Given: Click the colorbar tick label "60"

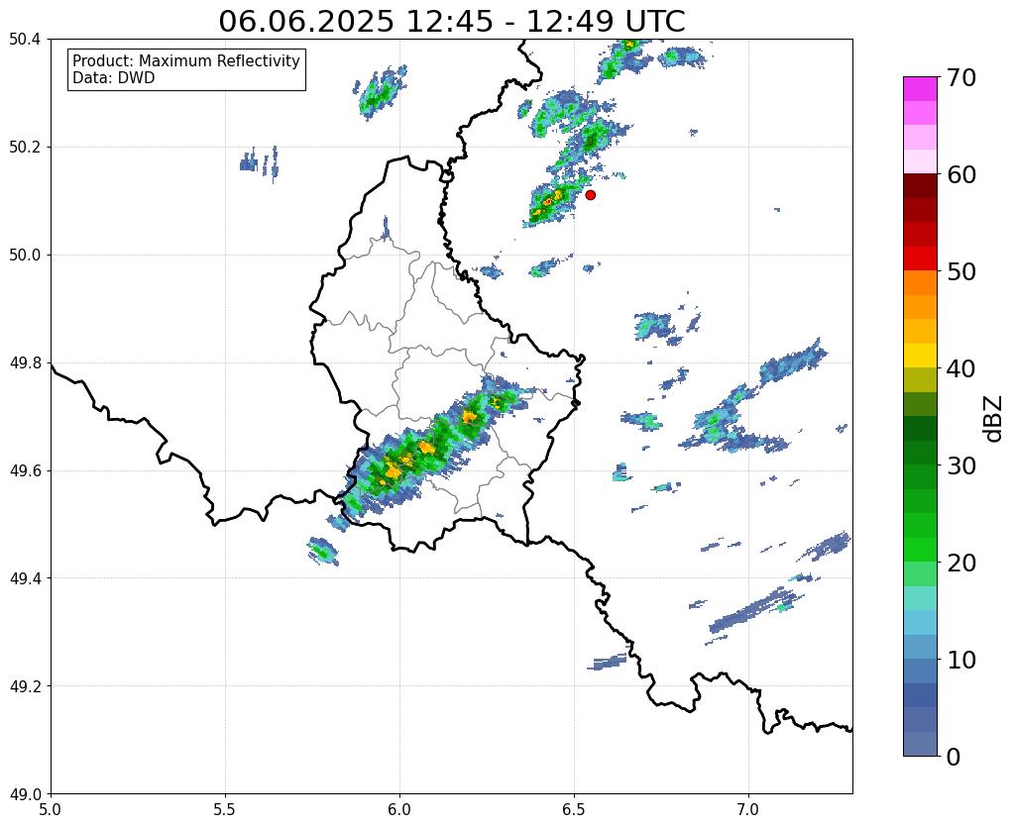Looking at the screenshot, I should [960, 174].
